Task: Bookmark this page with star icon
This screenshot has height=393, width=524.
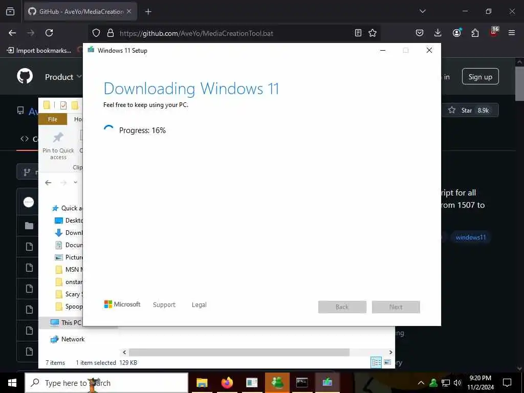Action: [x=373, y=33]
